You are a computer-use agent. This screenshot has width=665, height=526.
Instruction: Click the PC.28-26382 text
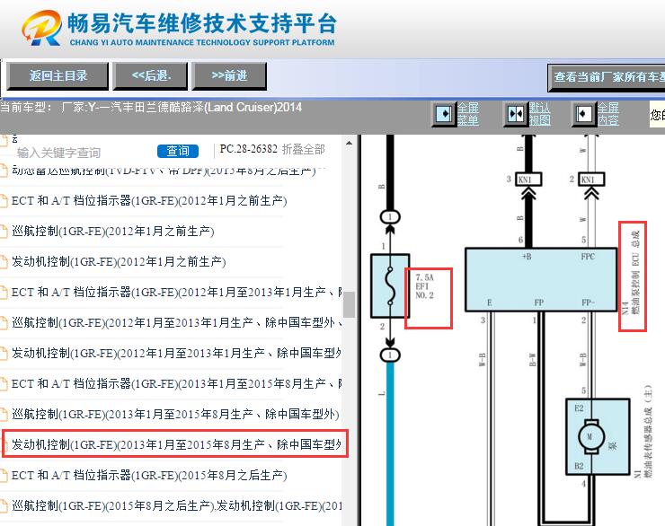tap(249, 149)
